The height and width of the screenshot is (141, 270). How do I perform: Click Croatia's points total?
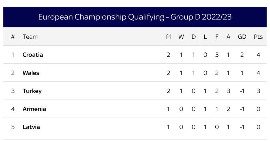(258, 55)
